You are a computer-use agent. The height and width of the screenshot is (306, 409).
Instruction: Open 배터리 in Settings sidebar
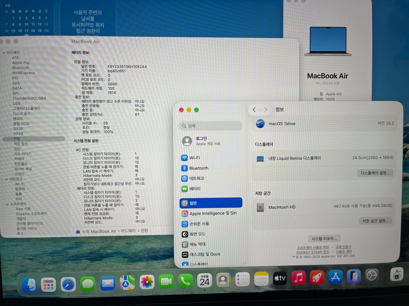[x=211, y=188]
